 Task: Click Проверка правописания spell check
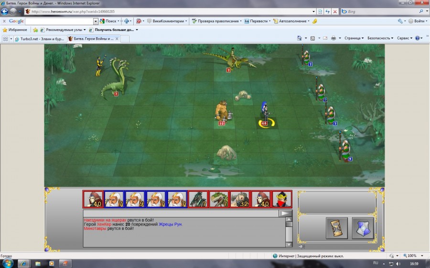pyautogui.click(x=216, y=21)
